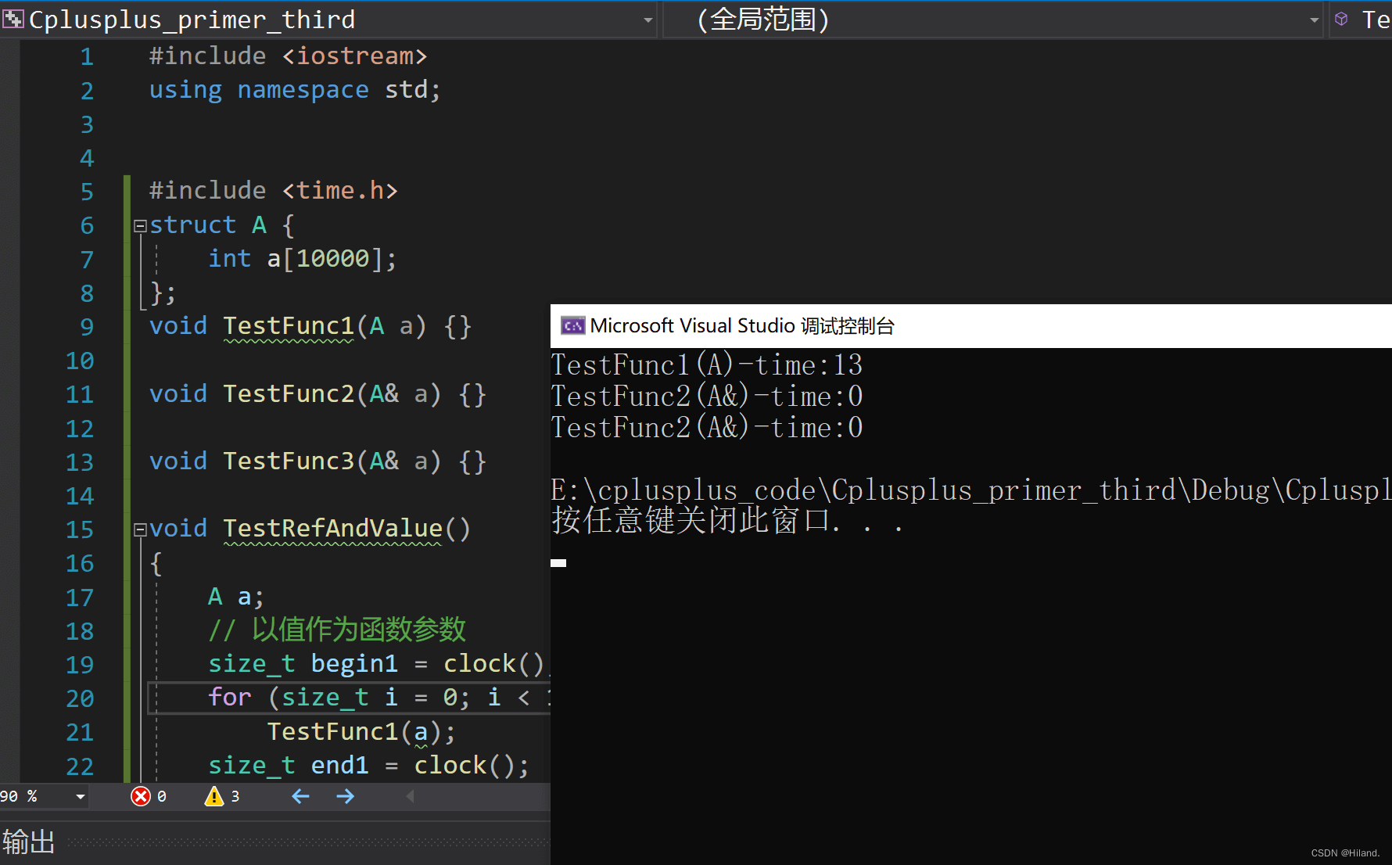Click the cube icon in the member dropdown

(1341, 19)
